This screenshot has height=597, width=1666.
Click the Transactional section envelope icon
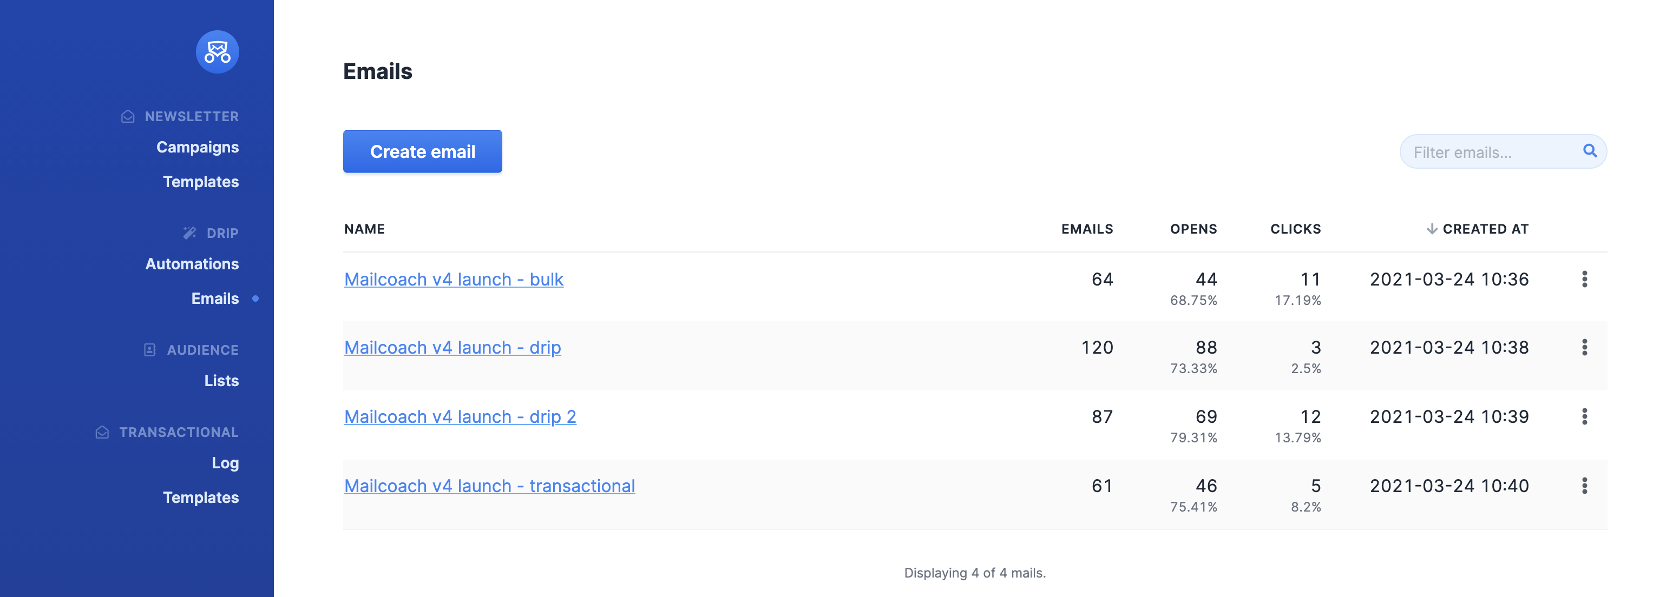(x=102, y=432)
